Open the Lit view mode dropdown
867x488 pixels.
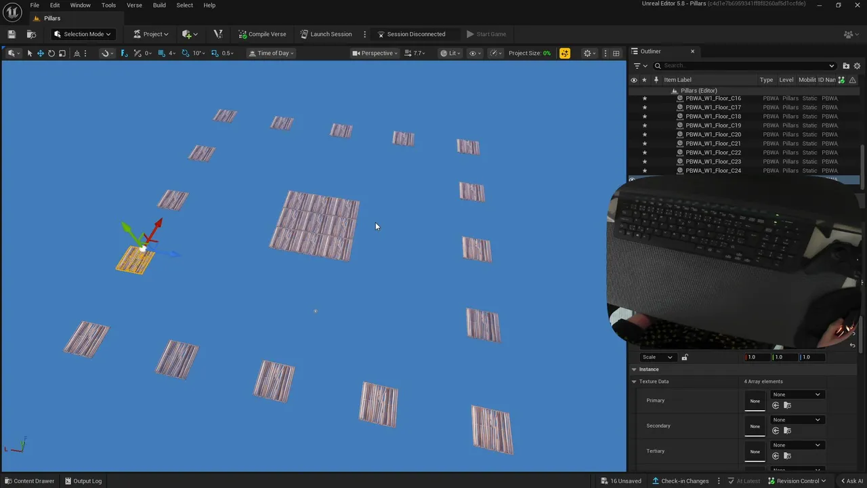pos(450,53)
